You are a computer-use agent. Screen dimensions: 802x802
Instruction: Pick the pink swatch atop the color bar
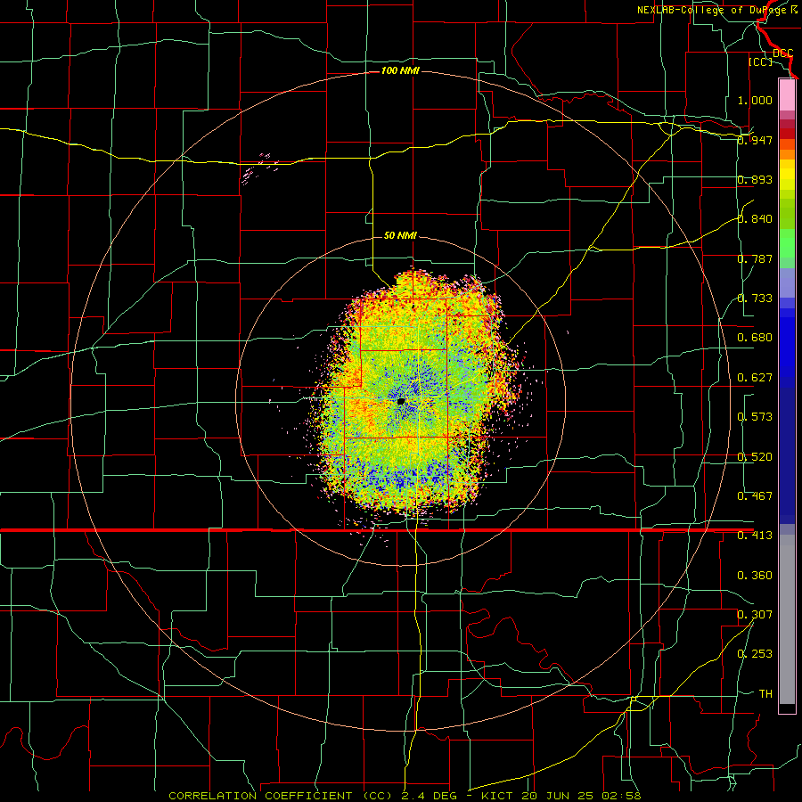pyautogui.click(x=787, y=94)
